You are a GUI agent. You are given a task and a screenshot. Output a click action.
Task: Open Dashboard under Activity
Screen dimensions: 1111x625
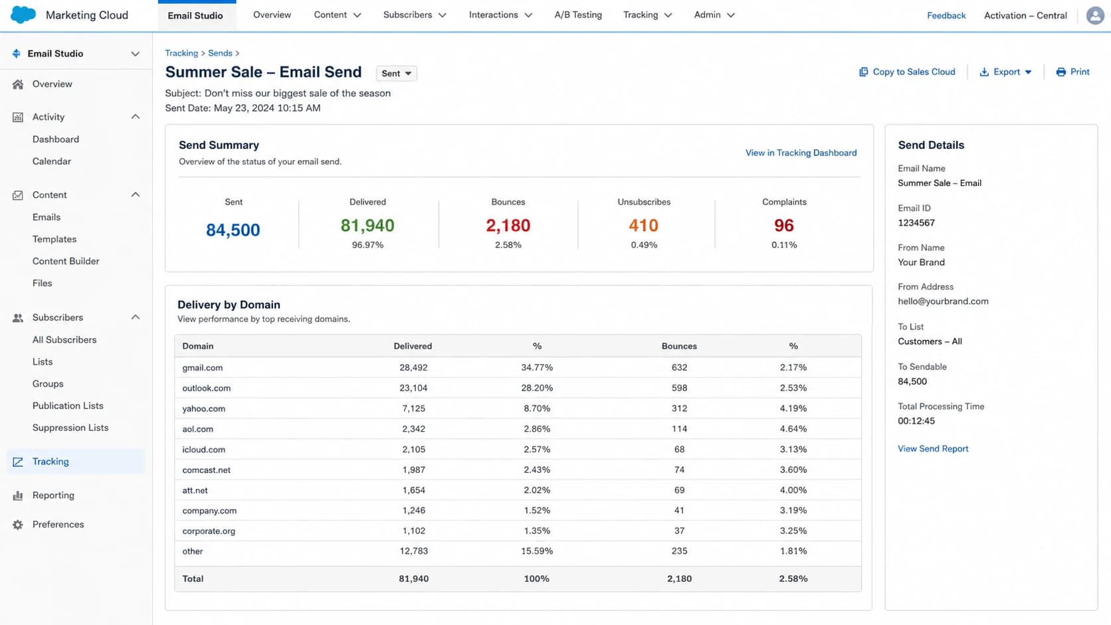click(x=56, y=139)
